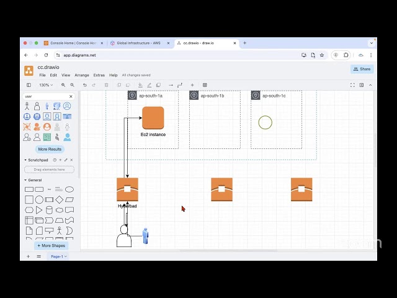Image resolution: width=397 pixels, height=298 pixels.
Task: Open the Page-1 tab dropdown
Action: point(59,256)
